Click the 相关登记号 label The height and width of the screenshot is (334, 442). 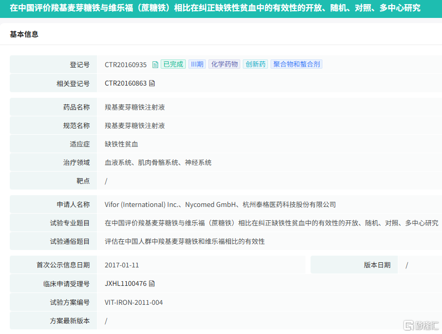coord(73,83)
